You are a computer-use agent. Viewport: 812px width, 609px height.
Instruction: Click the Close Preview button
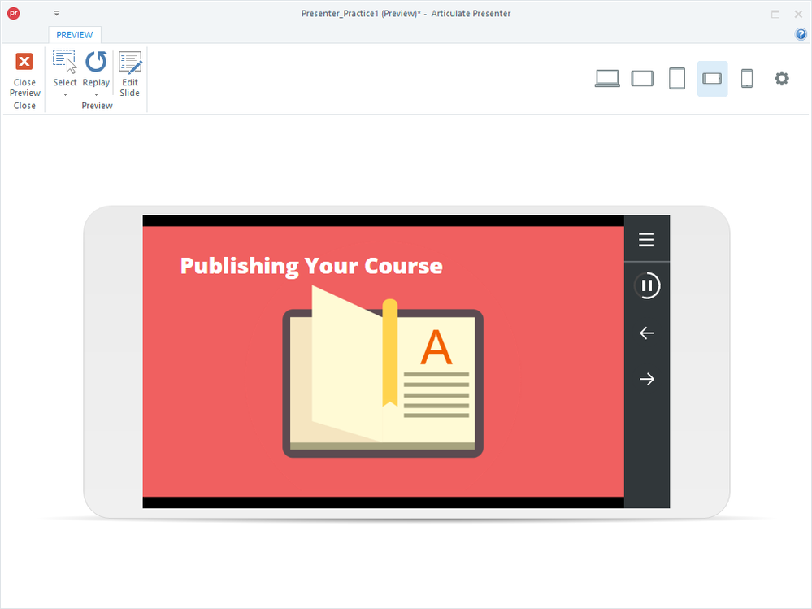coord(24,75)
